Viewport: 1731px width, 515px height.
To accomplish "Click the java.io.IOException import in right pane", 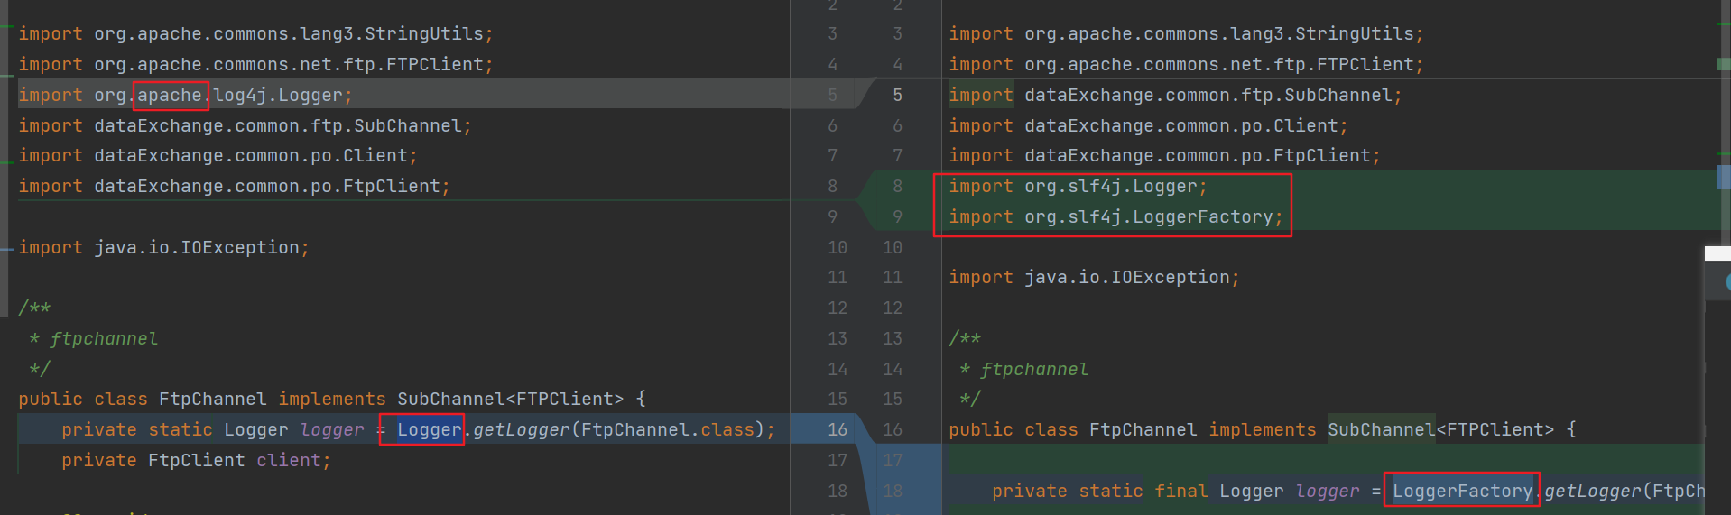I will (x=1094, y=277).
